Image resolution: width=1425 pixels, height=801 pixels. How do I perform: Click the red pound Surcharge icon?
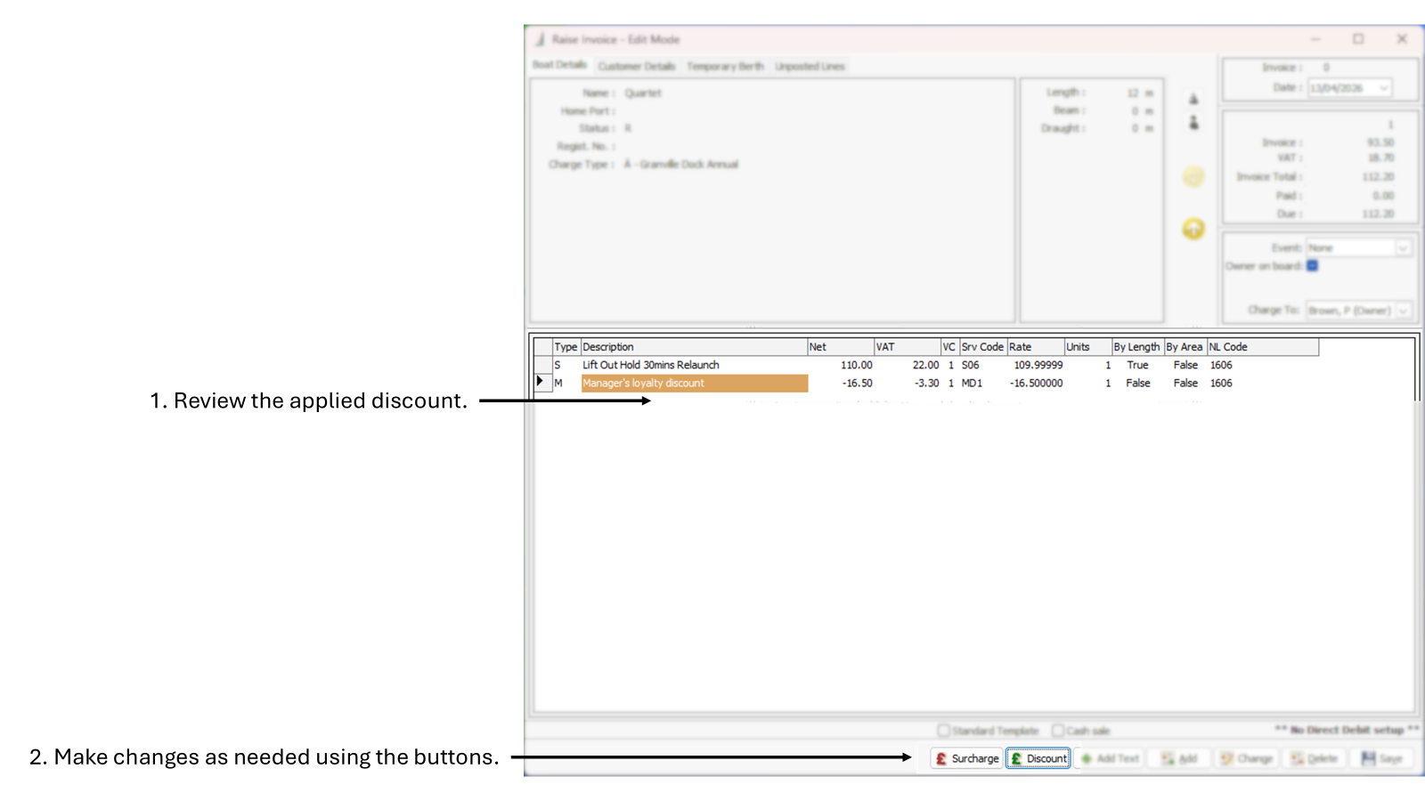(941, 758)
